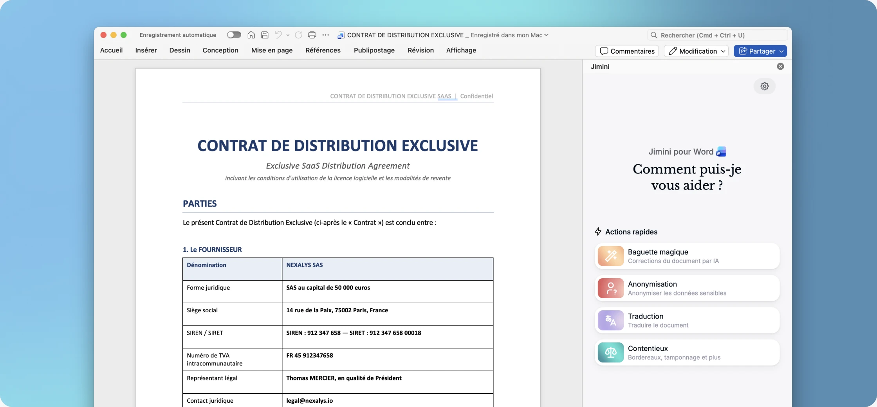This screenshot has height=407, width=877.
Task: Click the SIREN number value cell
Action: [388, 337]
